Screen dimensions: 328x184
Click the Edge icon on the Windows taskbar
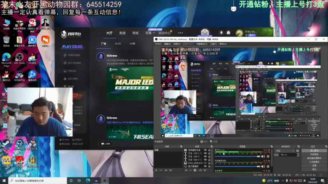(x=88, y=180)
